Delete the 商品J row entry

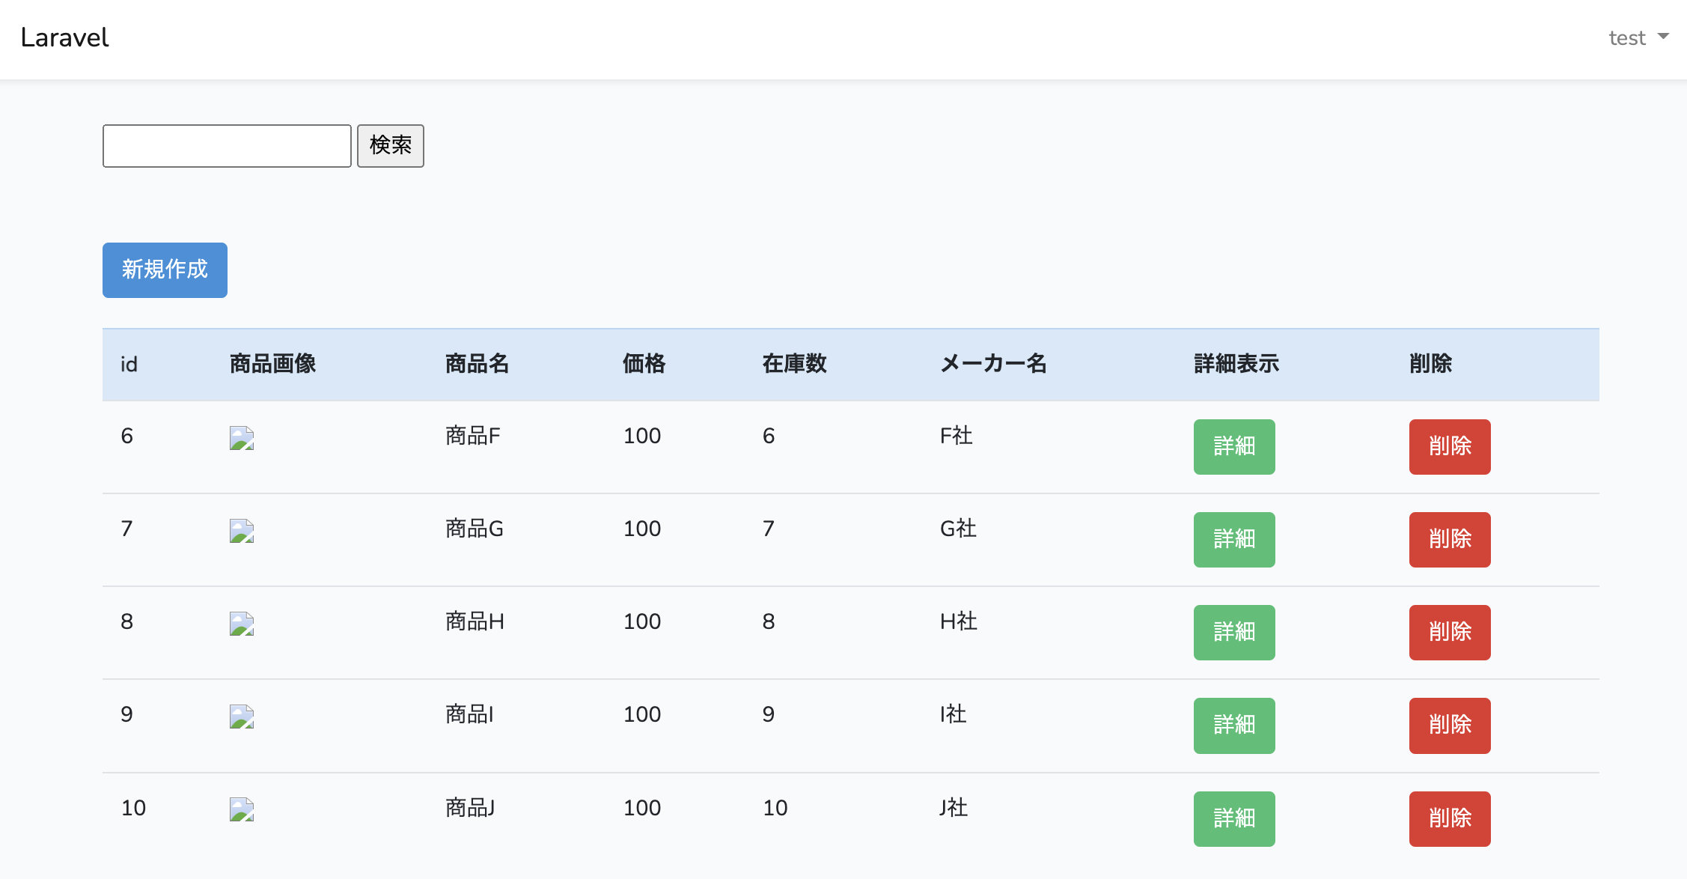(1449, 818)
